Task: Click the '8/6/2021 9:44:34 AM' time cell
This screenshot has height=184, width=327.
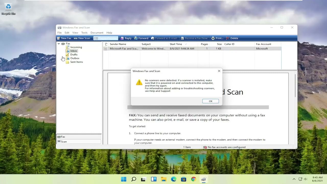Action: click(182, 49)
